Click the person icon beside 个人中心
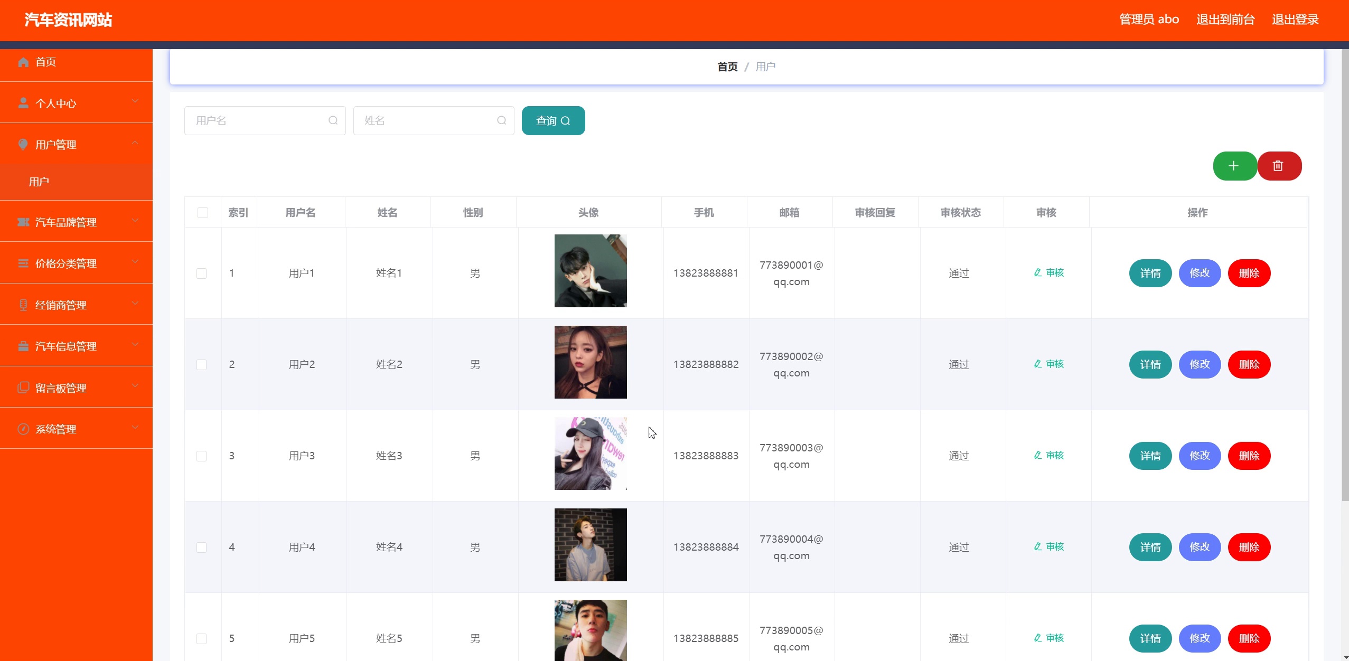This screenshot has height=661, width=1349. click(23, 103)
